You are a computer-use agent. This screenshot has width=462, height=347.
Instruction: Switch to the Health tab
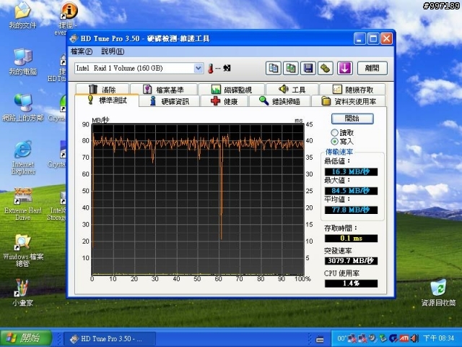(225, 101)
